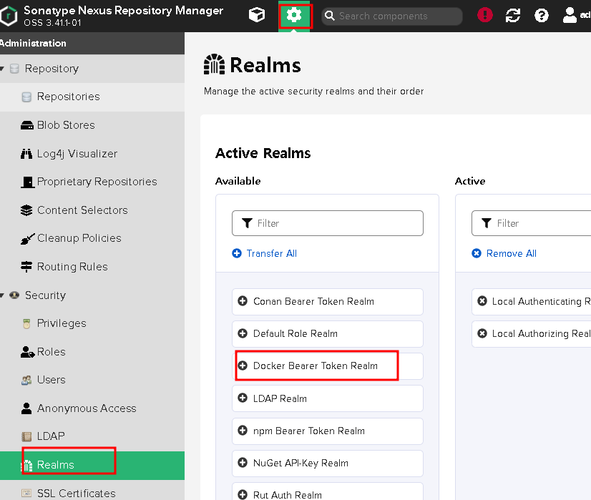
Task: Click the Active realms Filter field
Action: 532,223
